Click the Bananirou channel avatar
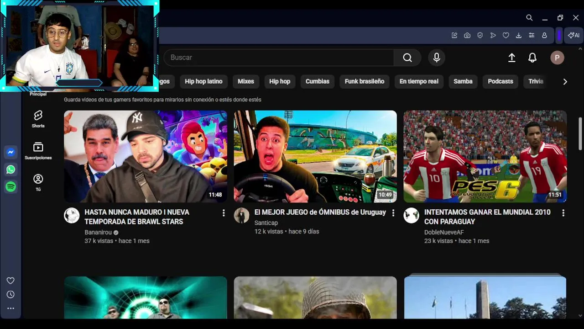The width and height of the screenshot is (584, 329). [x=72, y=216]
